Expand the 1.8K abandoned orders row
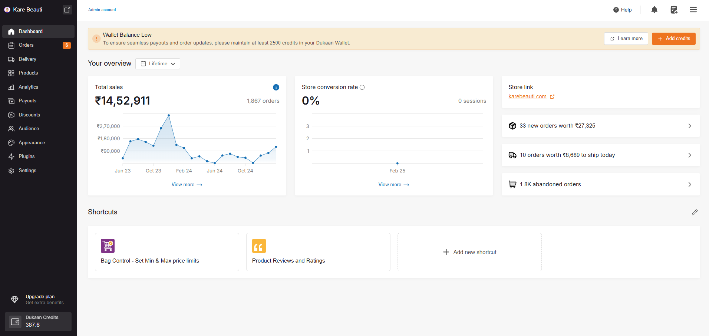The height and width of the screenshot is (336, 709). click(600, 184)
